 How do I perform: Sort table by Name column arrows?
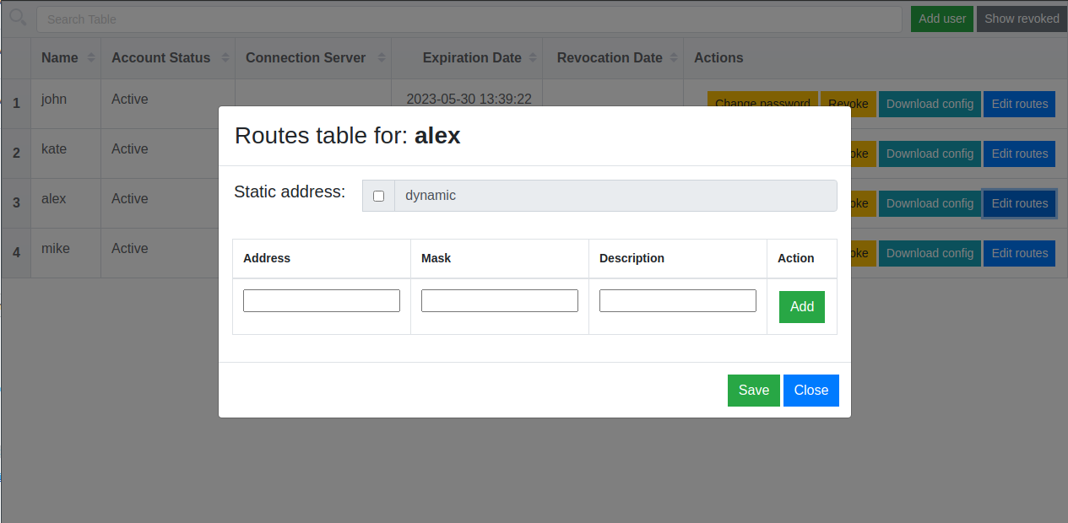pos(91,58)
